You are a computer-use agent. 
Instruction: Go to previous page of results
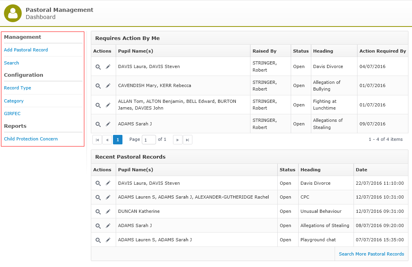[x=107, y=140]
